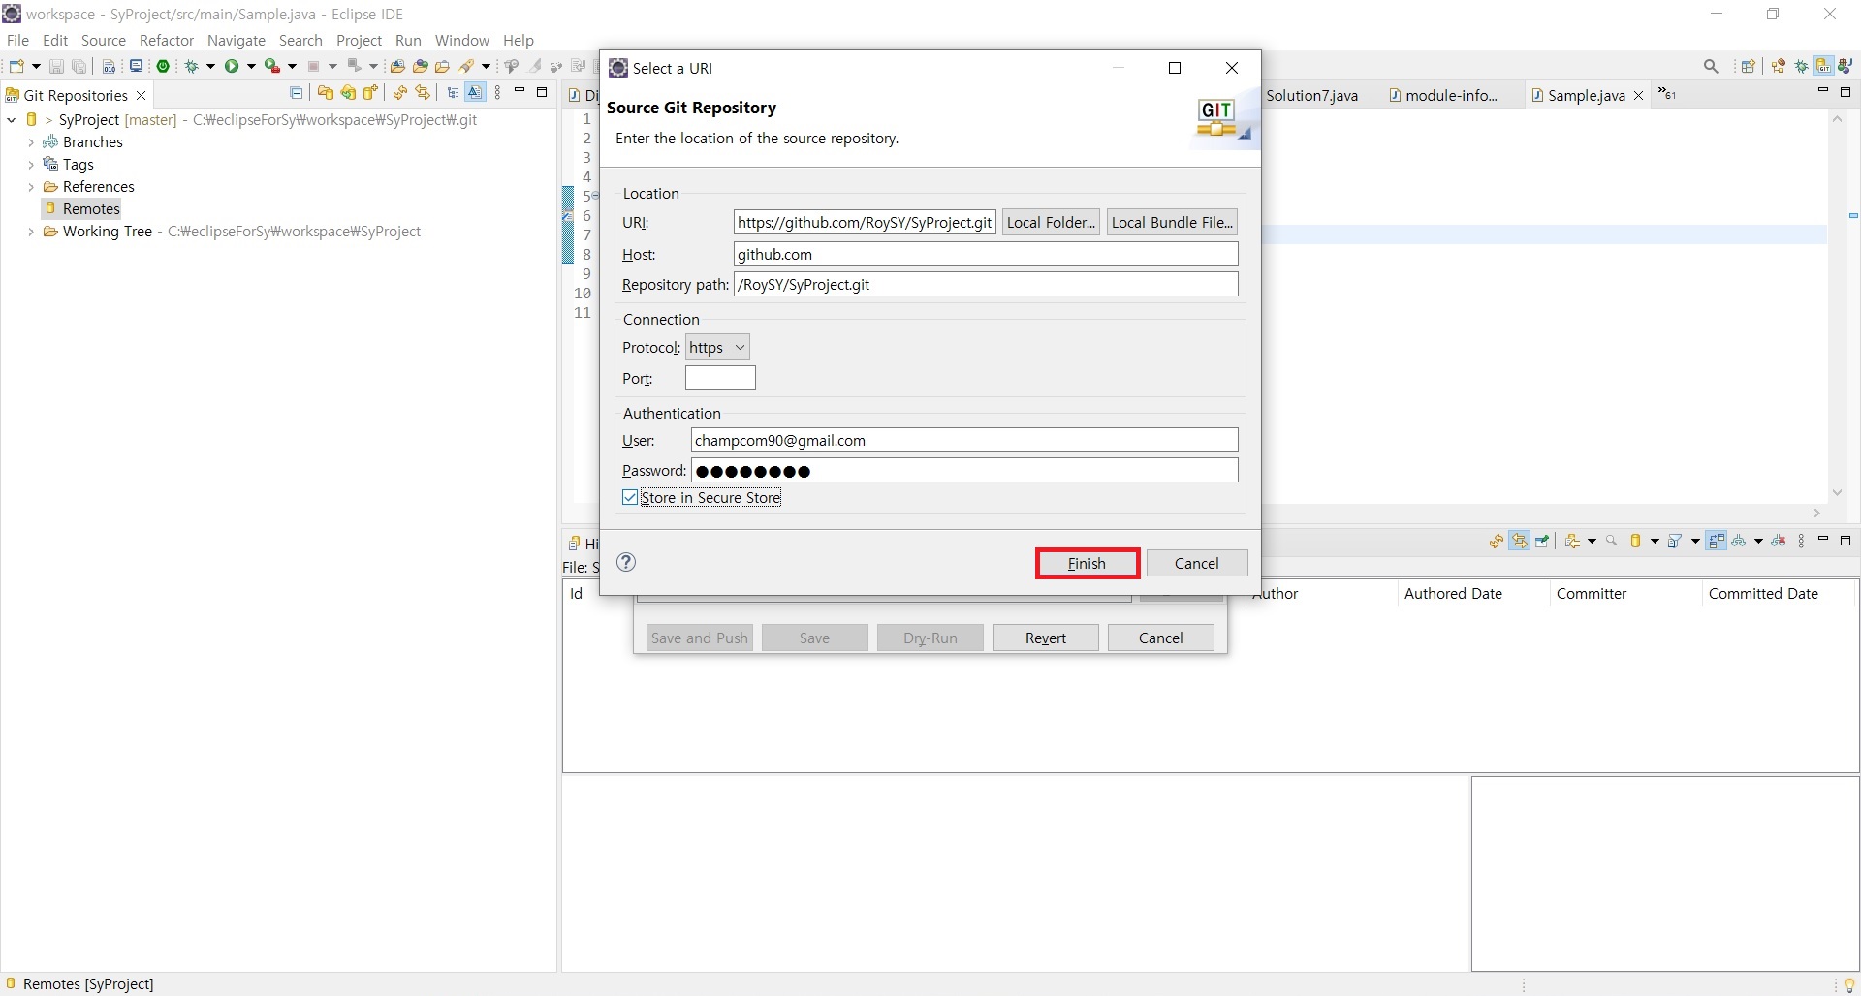
Task: Expand the Branches tree node
Action: (x=31, y=142)
